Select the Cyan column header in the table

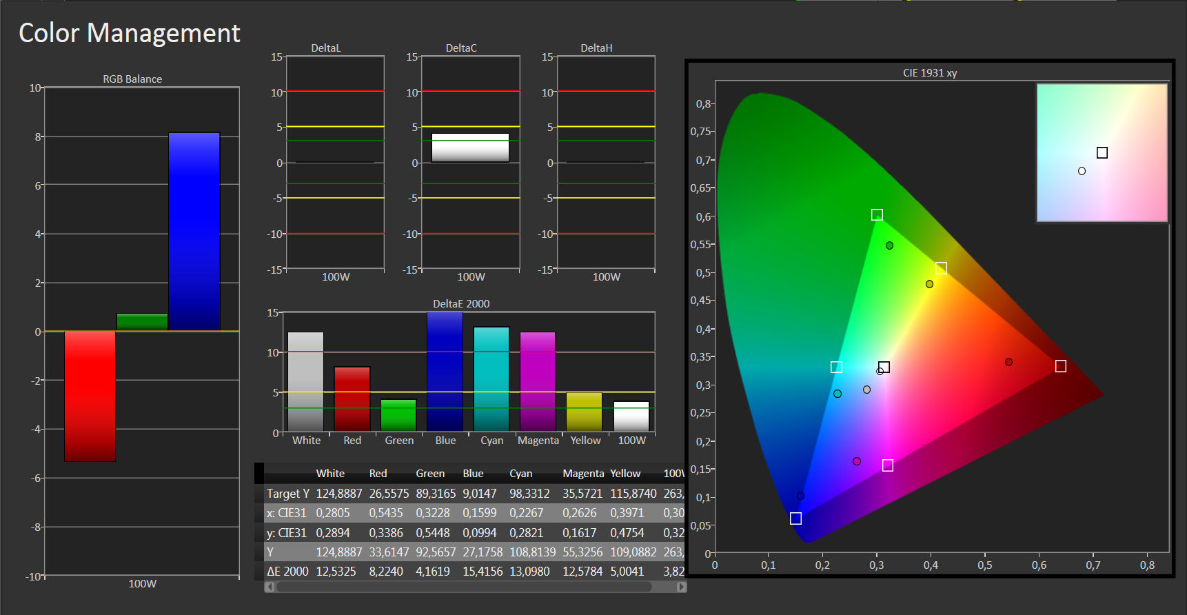(520, 474)
